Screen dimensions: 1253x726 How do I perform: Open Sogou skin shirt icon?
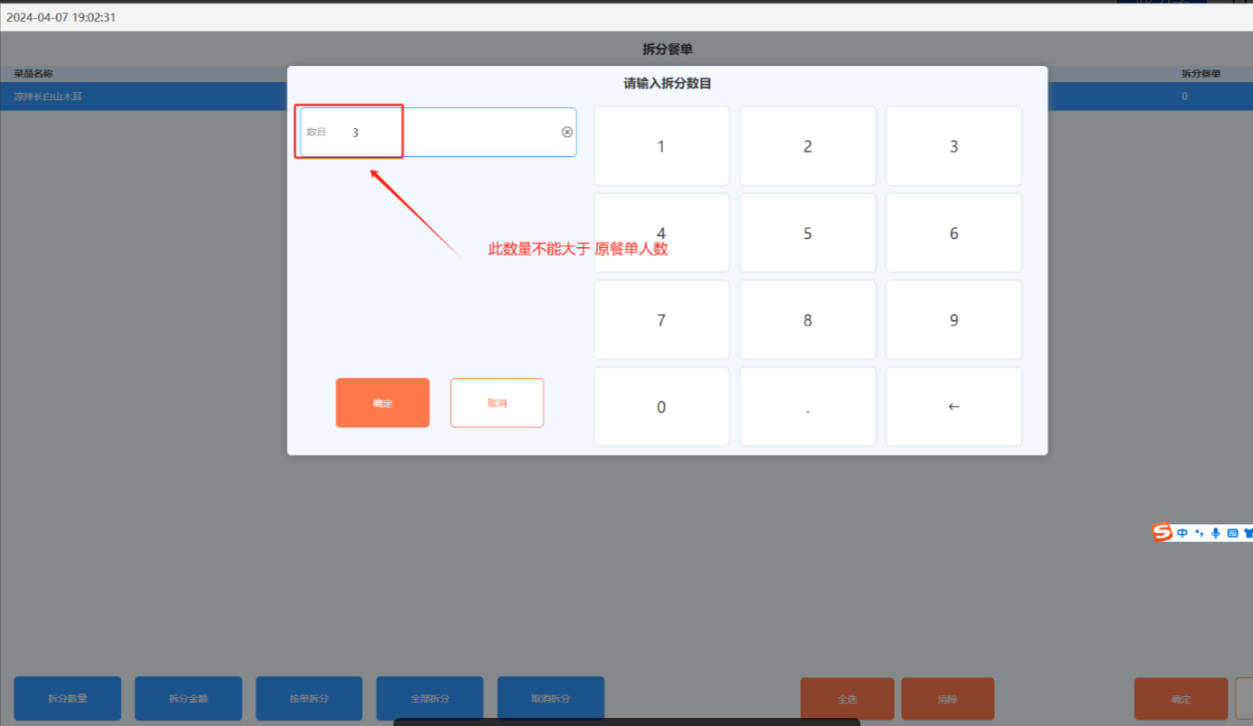[1248, 533]
